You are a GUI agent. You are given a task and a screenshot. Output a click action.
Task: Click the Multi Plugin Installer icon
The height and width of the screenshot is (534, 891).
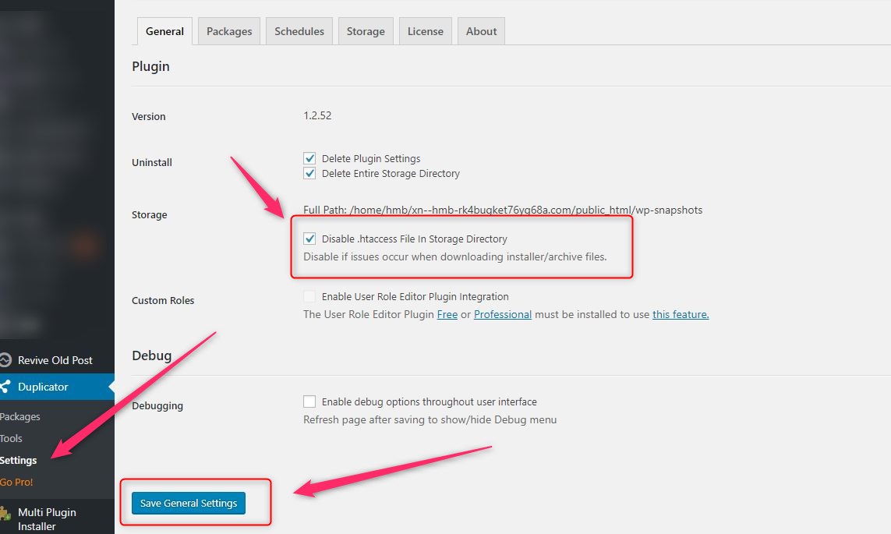[x=5, y=514]
